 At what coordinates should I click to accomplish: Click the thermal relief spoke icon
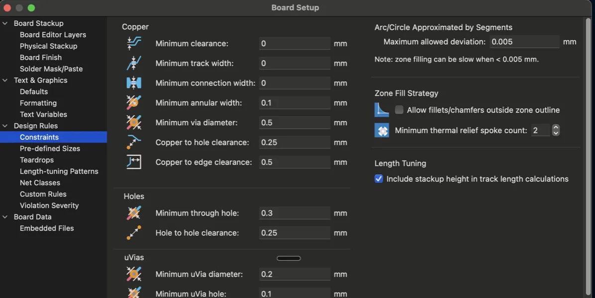[x=382, y=130]
